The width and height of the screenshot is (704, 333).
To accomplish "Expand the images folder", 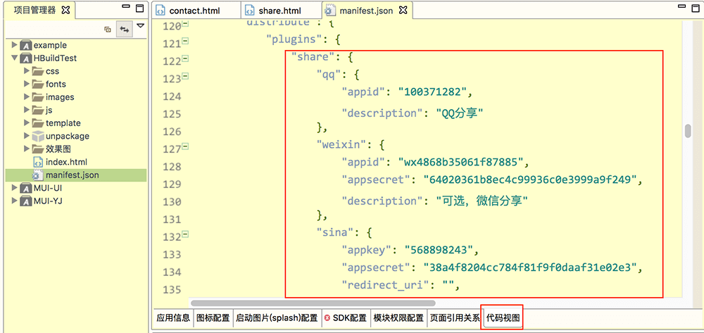I will (x=27, y=97).
